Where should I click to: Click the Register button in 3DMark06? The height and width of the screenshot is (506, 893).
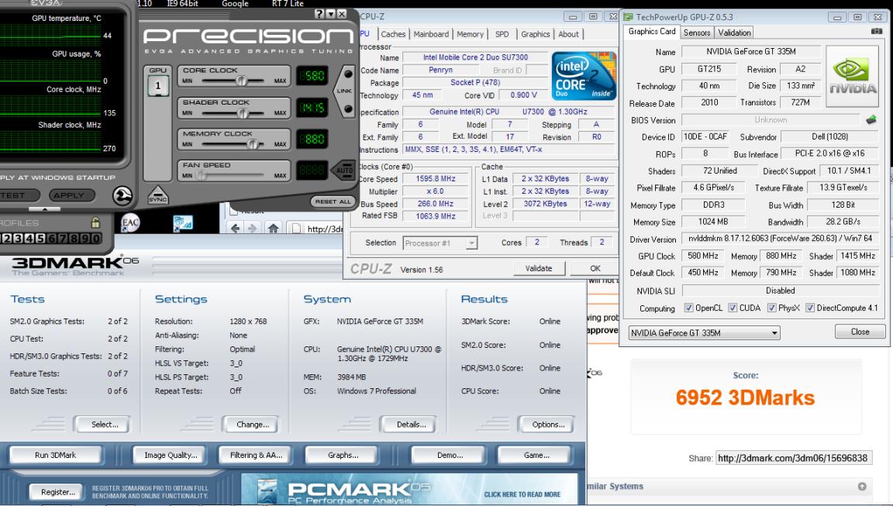click(57, 492)
